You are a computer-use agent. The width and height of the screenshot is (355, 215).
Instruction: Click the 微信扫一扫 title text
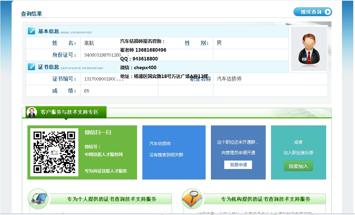[98, 132]
